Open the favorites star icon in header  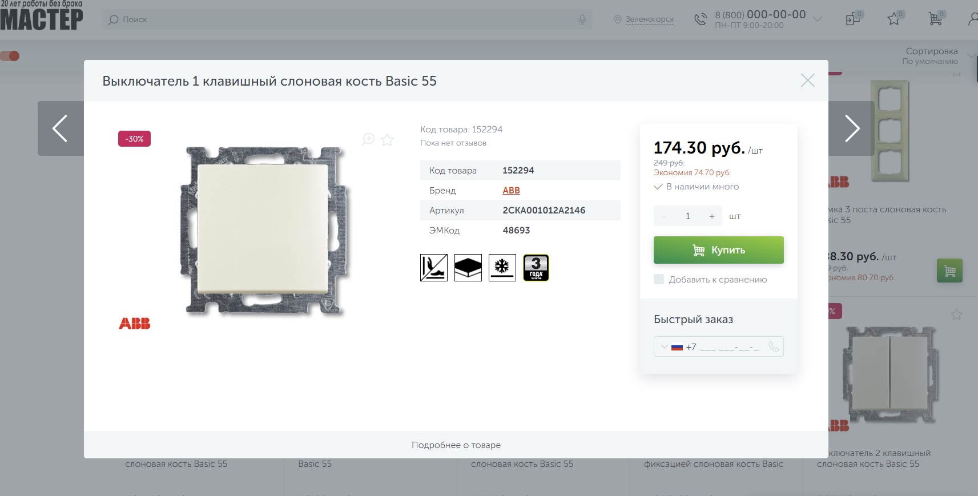click(x=894, y=19)
